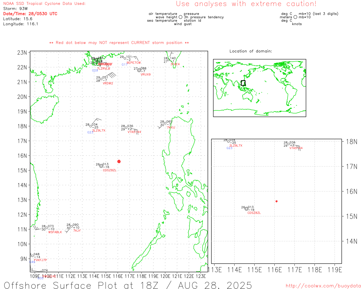This screenshot has height=289, width=361.
Task: Click the V7A5144 label on the main map
Action: (x=134, y=132)
